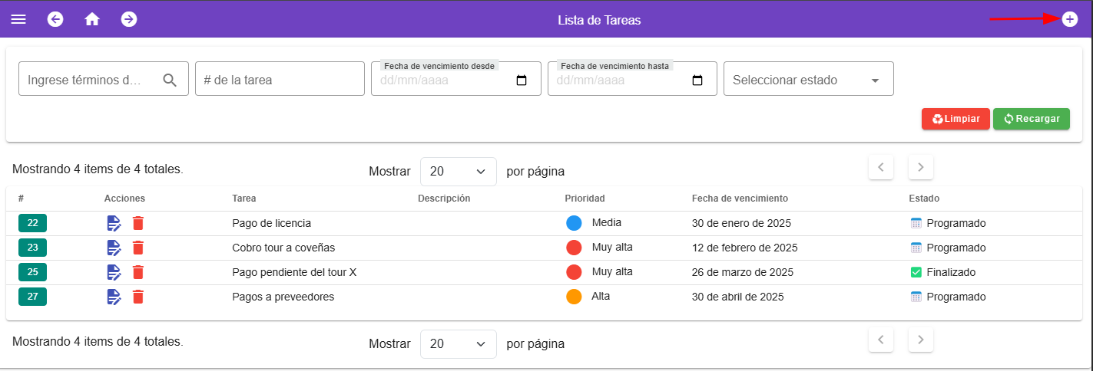Image resolution: width=1093 pixels, height=371 pixels.
Task: Open the bottom items-per-page dropdown
Action: [458, 343]
